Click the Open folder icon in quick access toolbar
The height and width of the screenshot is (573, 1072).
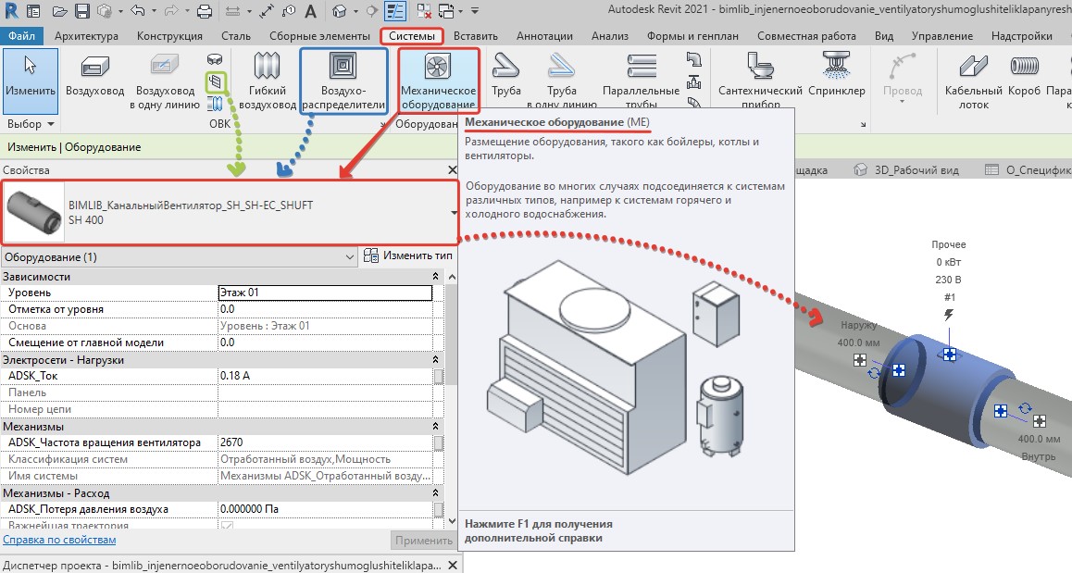click(x=59, y=11)
